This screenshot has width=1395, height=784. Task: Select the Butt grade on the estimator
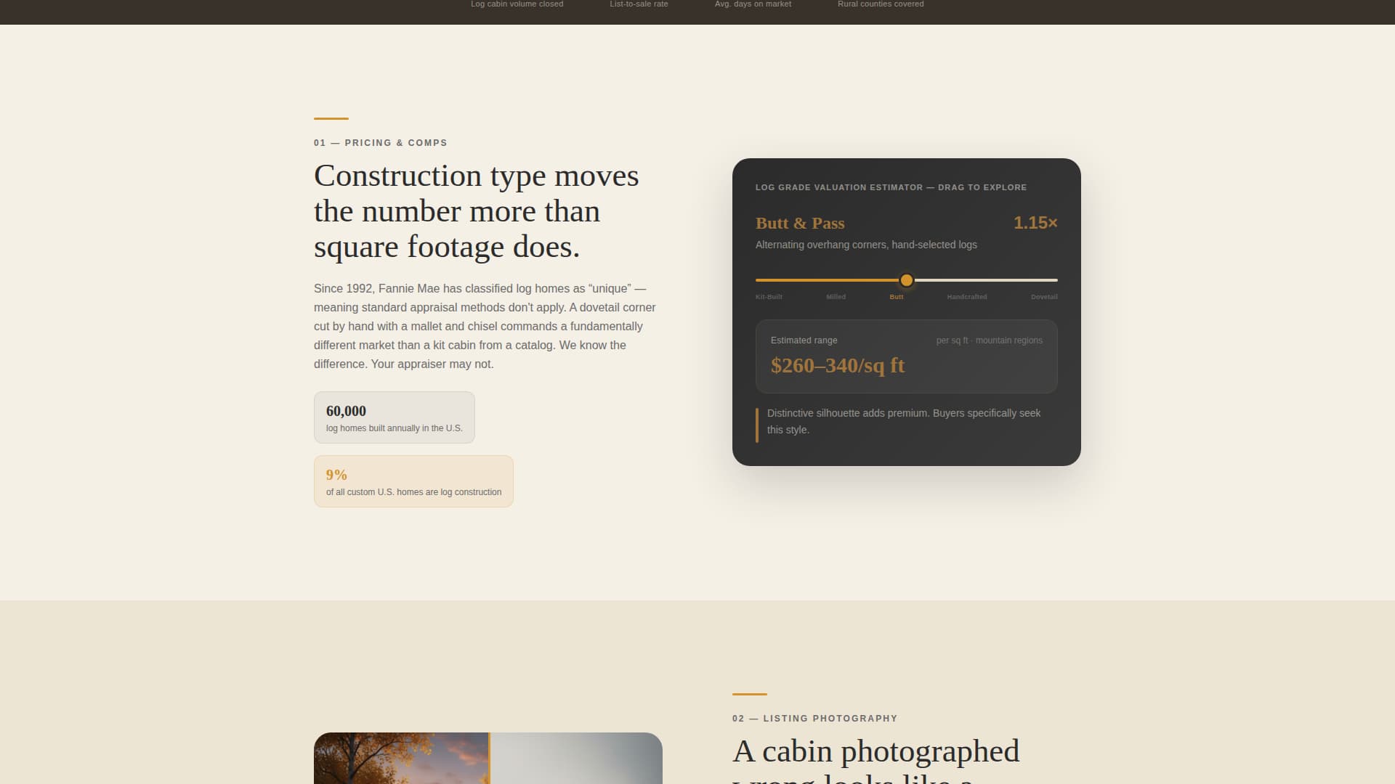897,296
